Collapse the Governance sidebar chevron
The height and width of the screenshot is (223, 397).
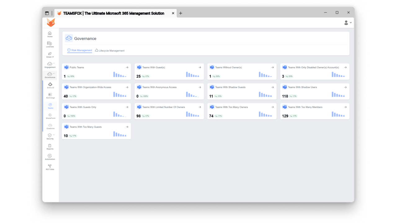coord(54,73)
